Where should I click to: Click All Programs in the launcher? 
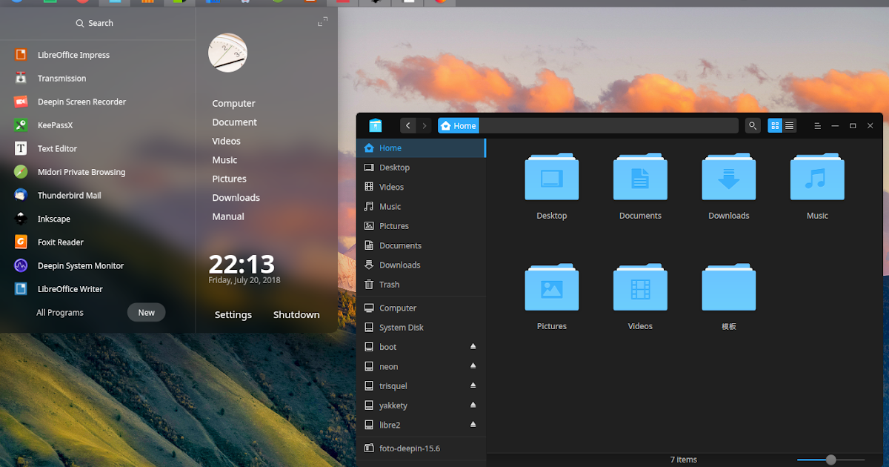59,312
